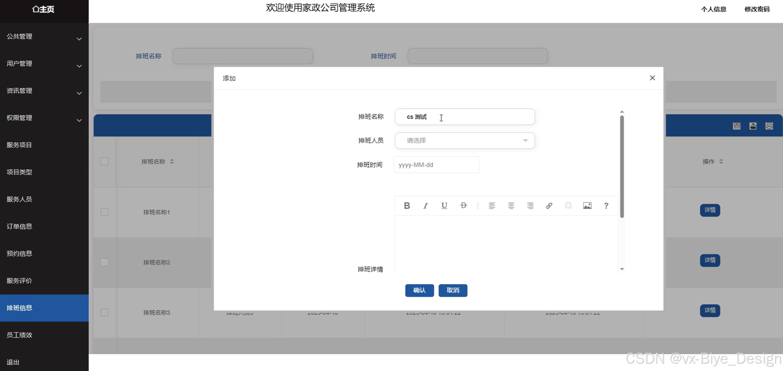Apply italic formatting in editor
Image resolution: width=783 pixels, height=371 pixels.
[x=425, y=206]
